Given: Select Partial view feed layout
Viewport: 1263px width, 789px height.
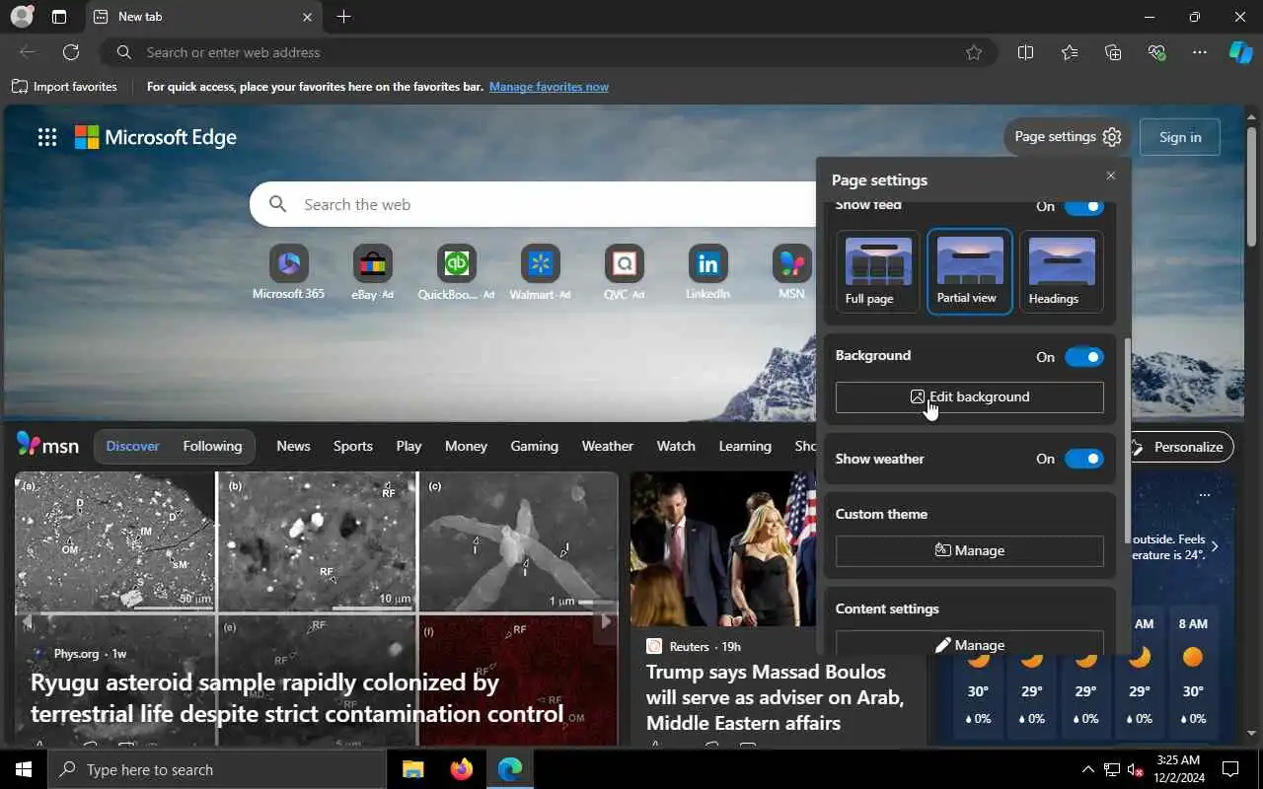Looking at the screenshot, I should point(970,271).
